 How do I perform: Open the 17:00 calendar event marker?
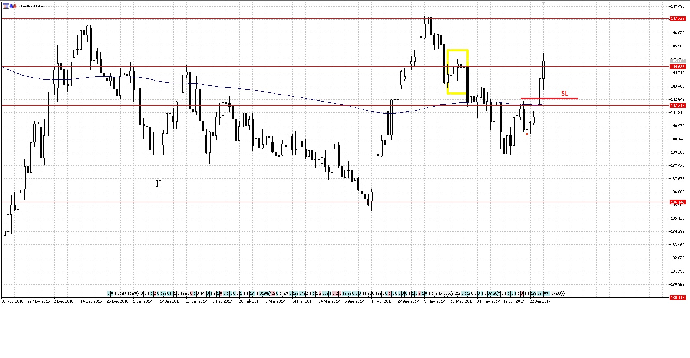[x=443, y=294]
